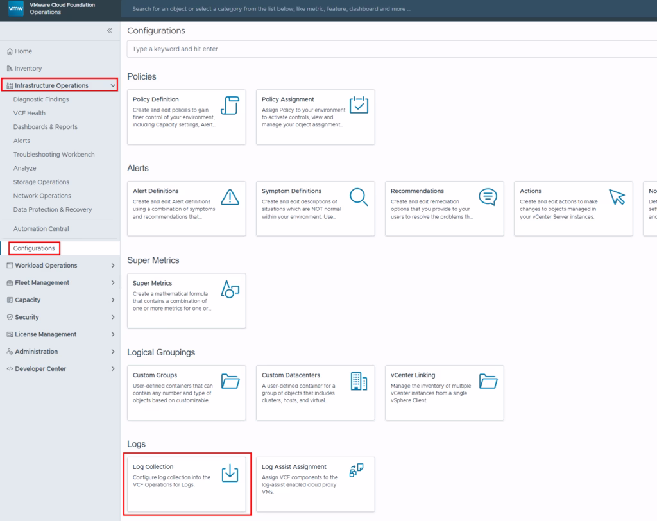Image resolution: width=657 pixels, height=521 pixels.
Task: Click the Actions cursor arrow icon
Action: [617, 197]
